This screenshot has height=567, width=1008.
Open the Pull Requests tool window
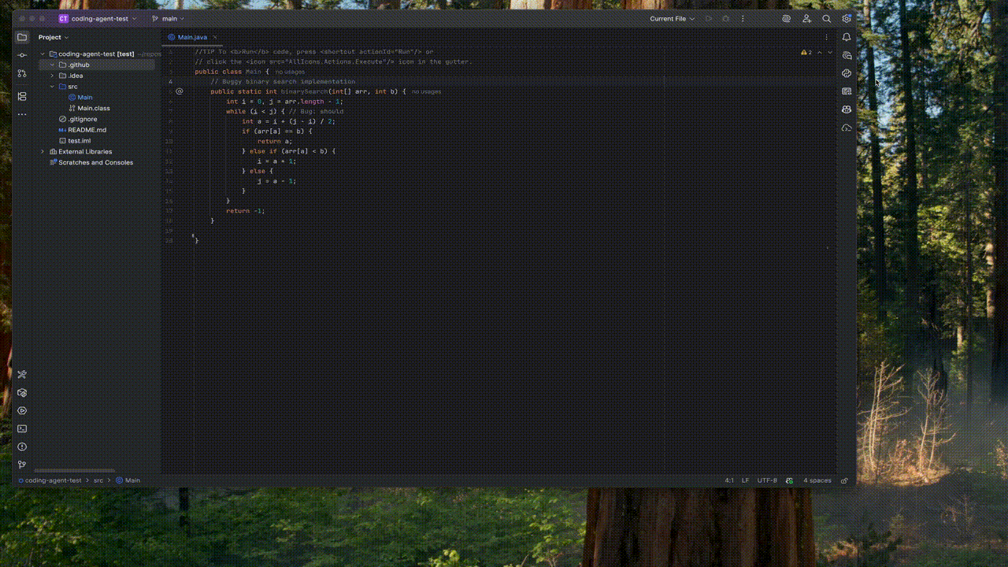(21, 72)
